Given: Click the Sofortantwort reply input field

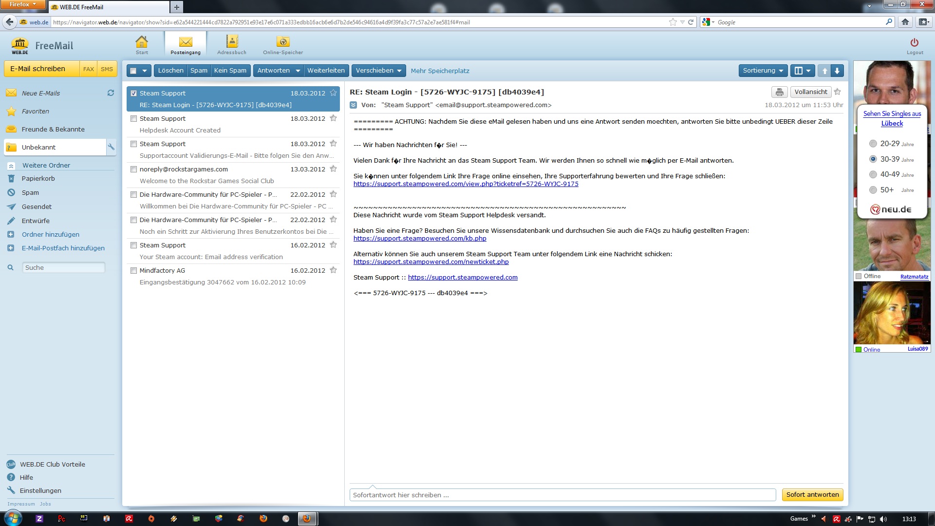Looking at the screenshot, I should pos(562,495).
